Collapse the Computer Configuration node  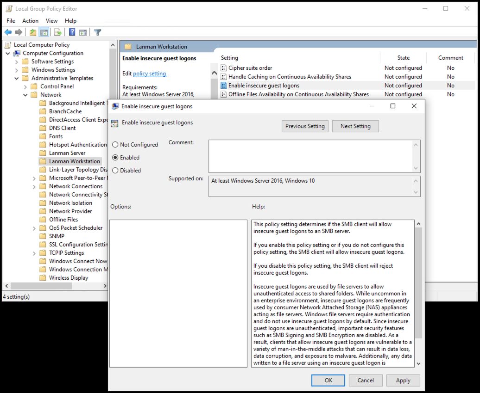[x=8, y=53]
